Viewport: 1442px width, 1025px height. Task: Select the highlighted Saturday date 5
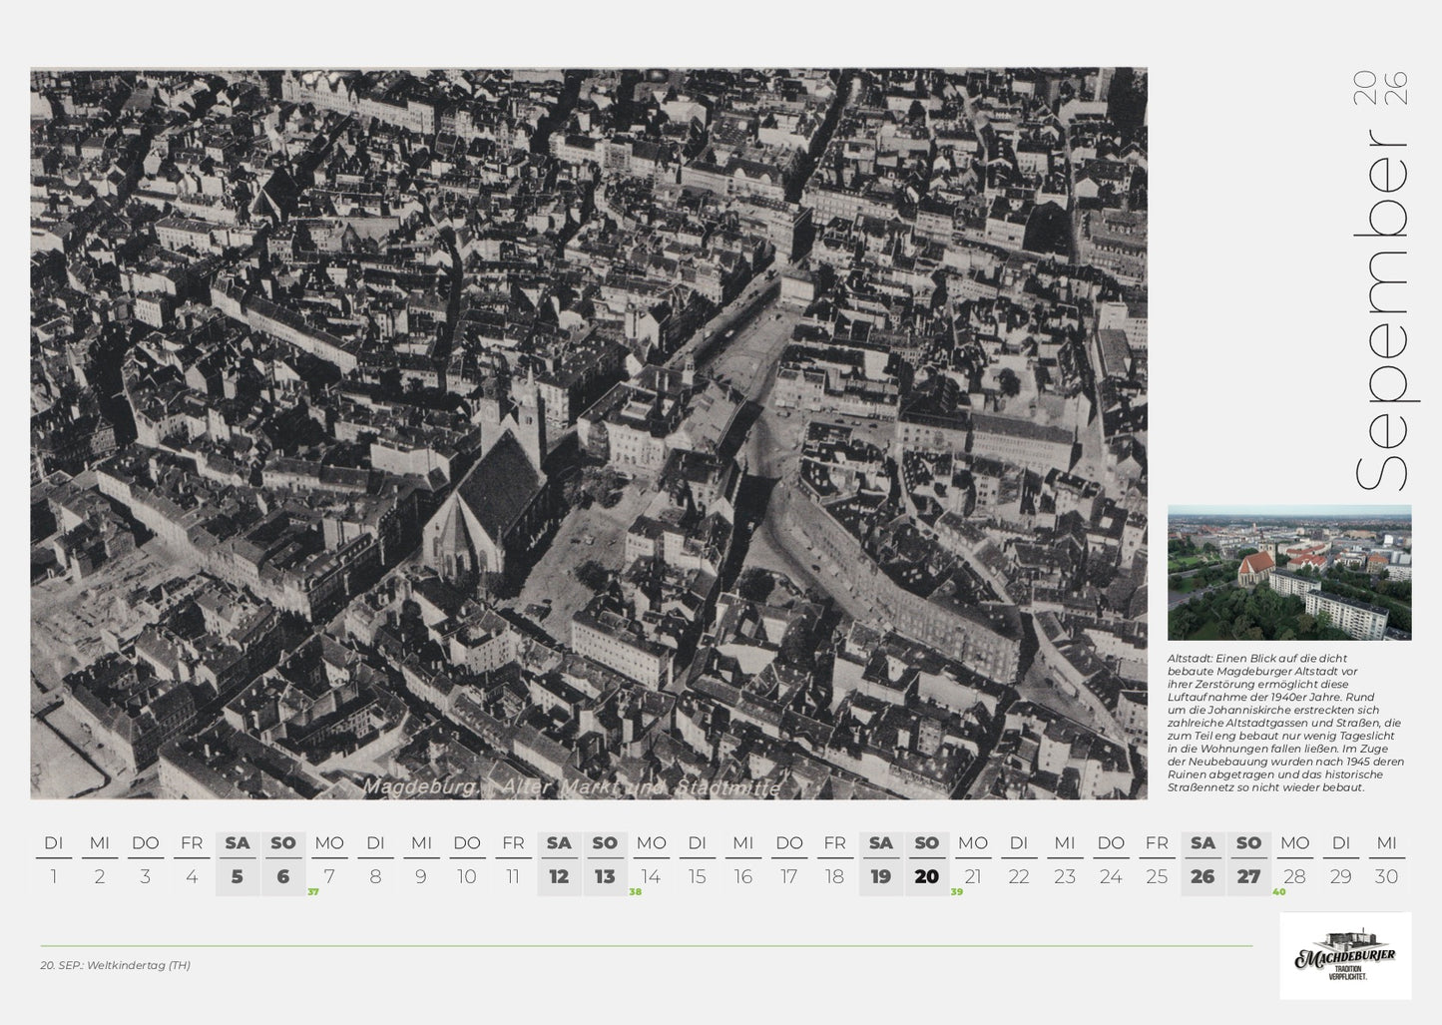237,877
